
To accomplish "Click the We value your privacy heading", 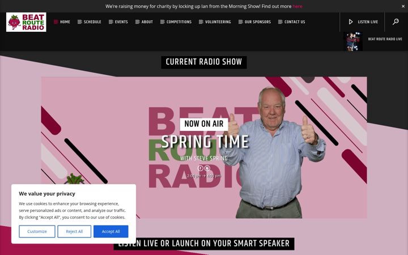I will click(x=47, y=194).
